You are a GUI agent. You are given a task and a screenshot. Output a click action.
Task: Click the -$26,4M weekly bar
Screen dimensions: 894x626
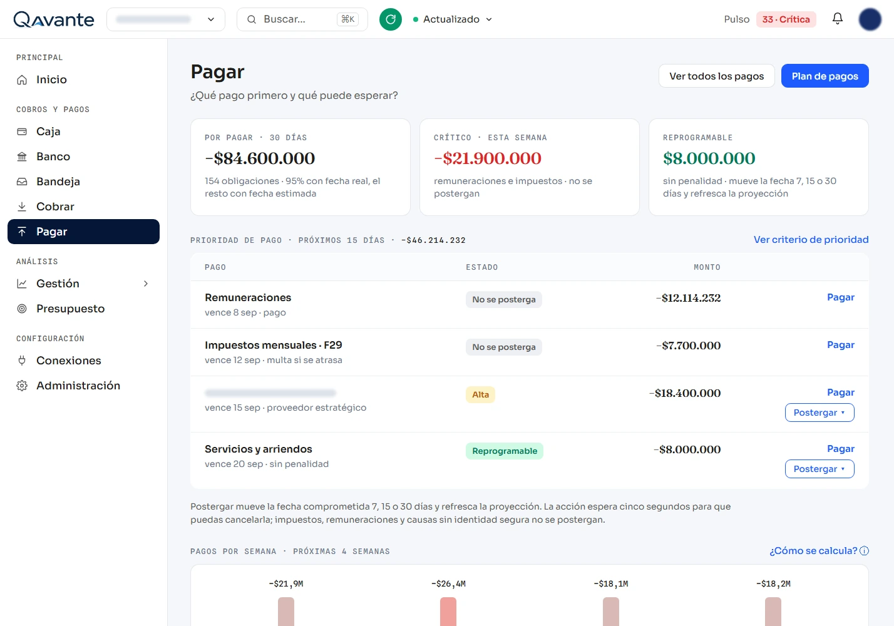[448, 612]
